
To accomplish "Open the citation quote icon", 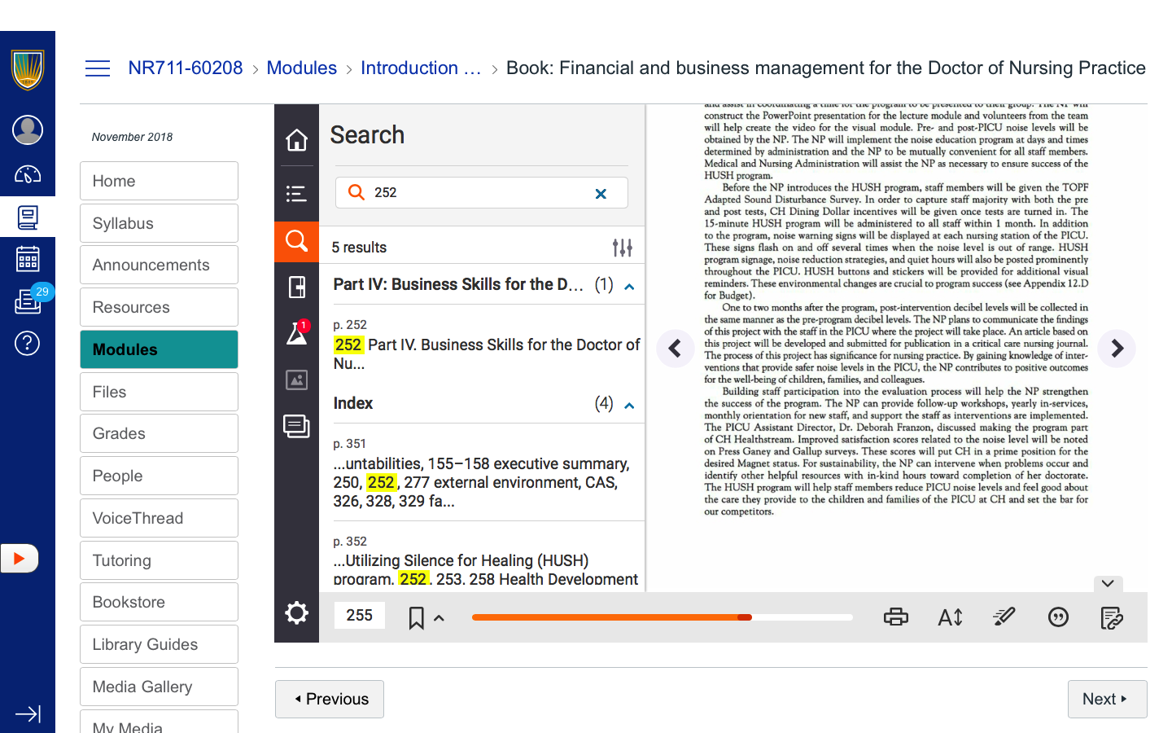I will pos(1057,617).
